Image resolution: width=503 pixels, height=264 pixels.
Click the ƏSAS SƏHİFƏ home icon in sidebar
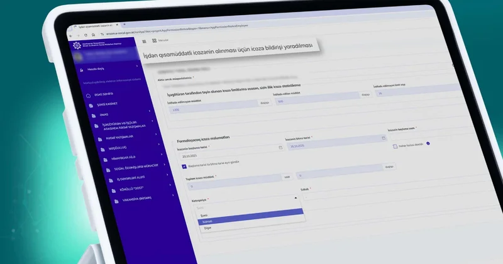(x=88, y=96)
